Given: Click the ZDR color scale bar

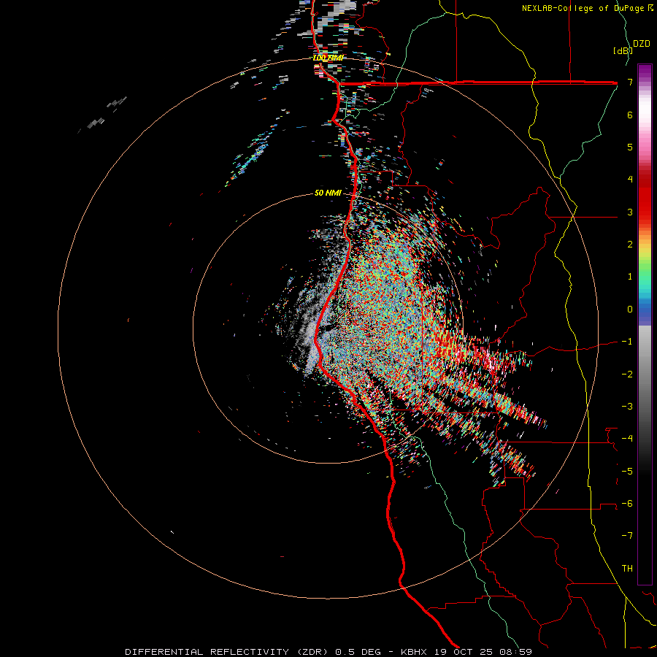Looking at the screenshot, I should coord(645,324).
